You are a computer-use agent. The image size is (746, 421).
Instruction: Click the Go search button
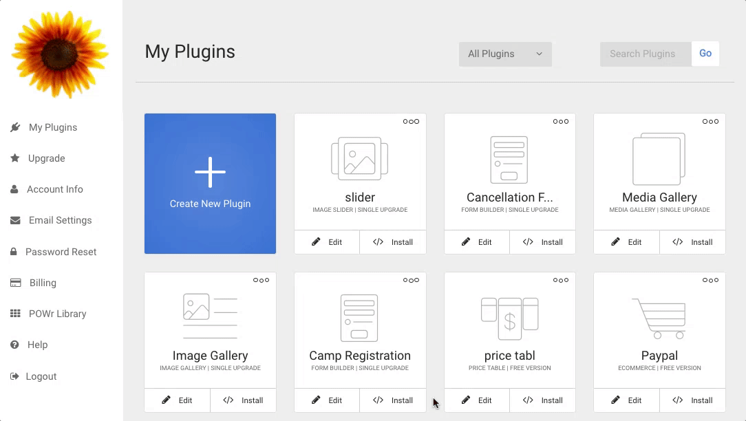[705, 54]
